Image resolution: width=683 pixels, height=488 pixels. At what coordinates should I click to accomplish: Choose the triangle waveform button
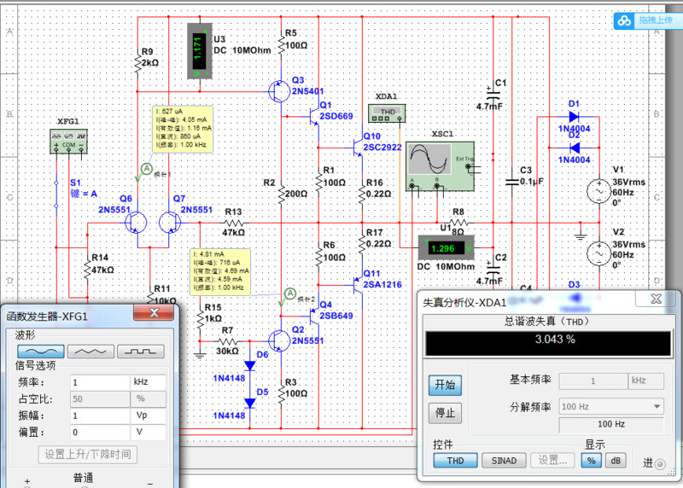pyautogui.click(x=90, y=350)
